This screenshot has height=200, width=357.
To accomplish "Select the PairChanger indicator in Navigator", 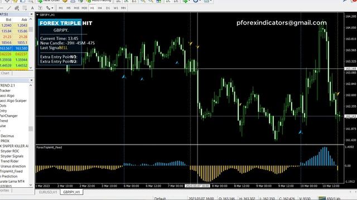I will 9,116.
